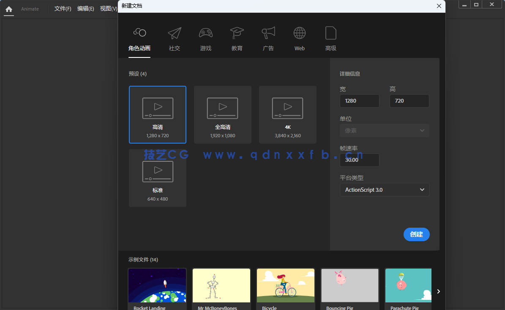Image resolution: width=505 pixels, height=310 pixels.
Task: Click the 广告 megaphone icon
Action: pyautogui.click(x=268, y=33)
